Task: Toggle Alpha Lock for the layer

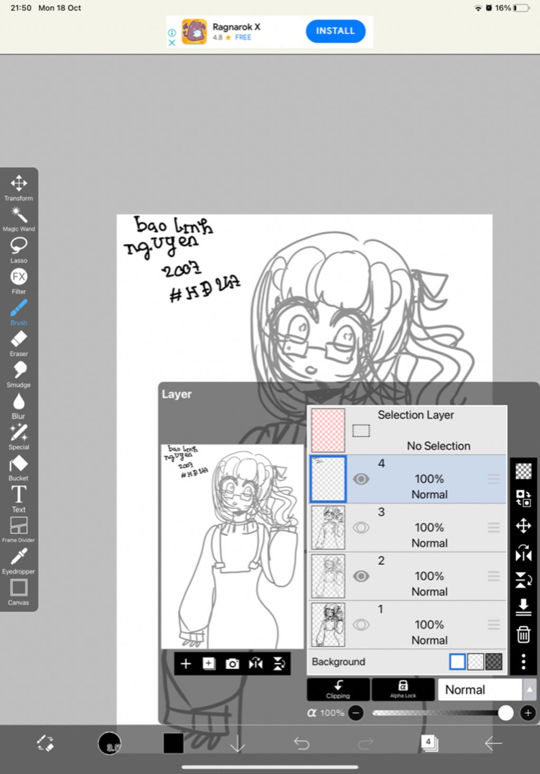Action: pos(403,689)
